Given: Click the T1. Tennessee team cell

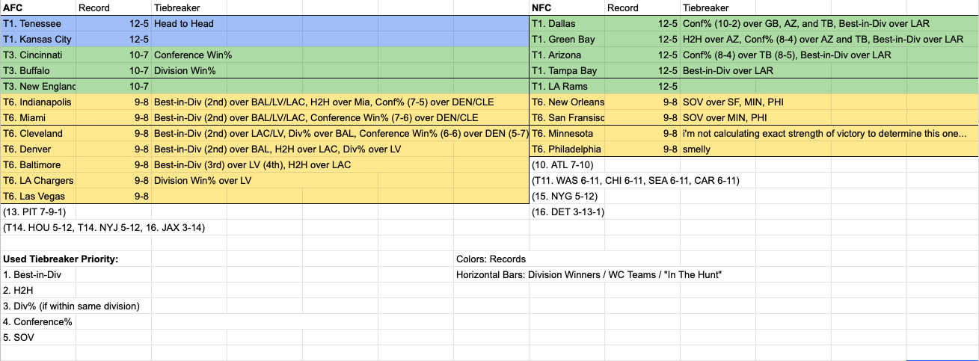Looking at the screenshot, I should click(x=37, y=23).
